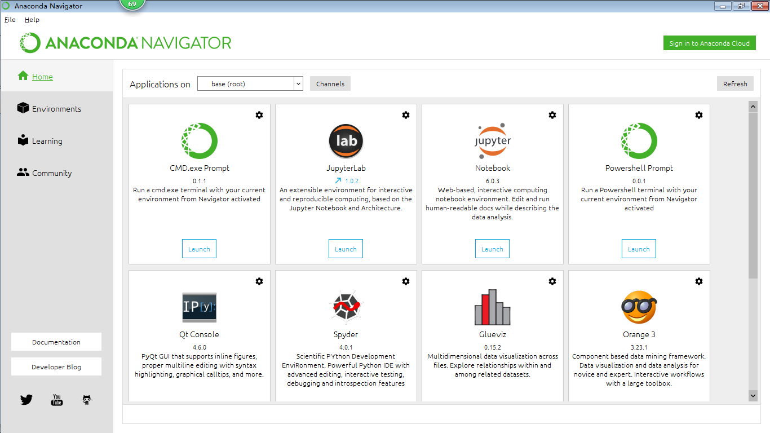Click the scrollbar down arrow
Image resolution: width=770 pixels, height=433 pixels.
[x=753, y=396]
